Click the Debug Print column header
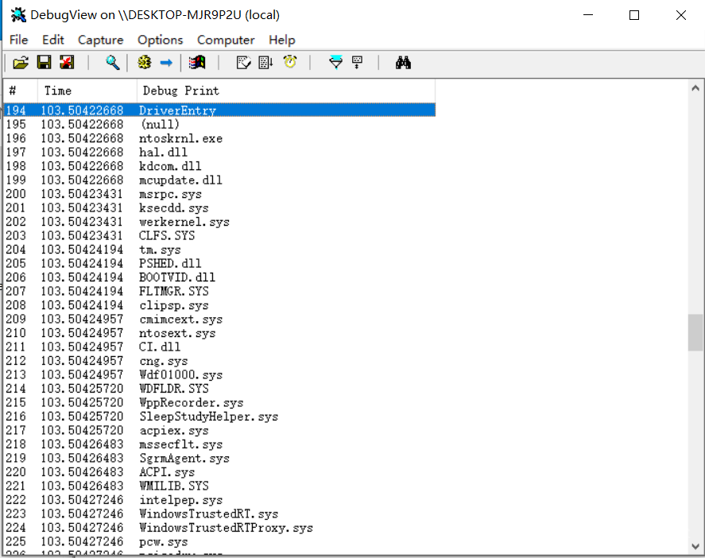Screen dimensions: 705x558 point(286,91)
